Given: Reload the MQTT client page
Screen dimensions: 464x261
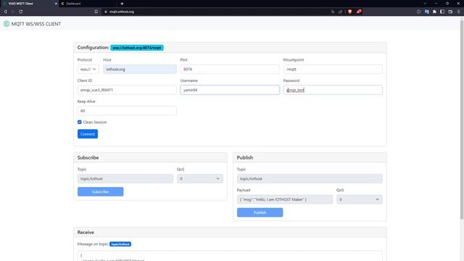Looking at the screenshot, I should click(21, 12).
